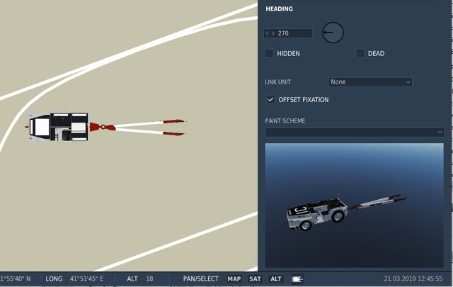Click the 3D tug vehicle preview thumbnail
The height and width of the screenshot is (287, 453).
[x=354, y=205]
